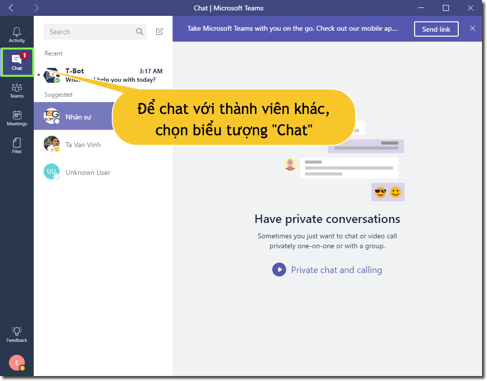Send feedback via the lightbulb icon

point(16,333)
